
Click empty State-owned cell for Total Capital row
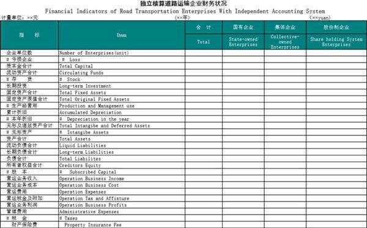[243, 66]
